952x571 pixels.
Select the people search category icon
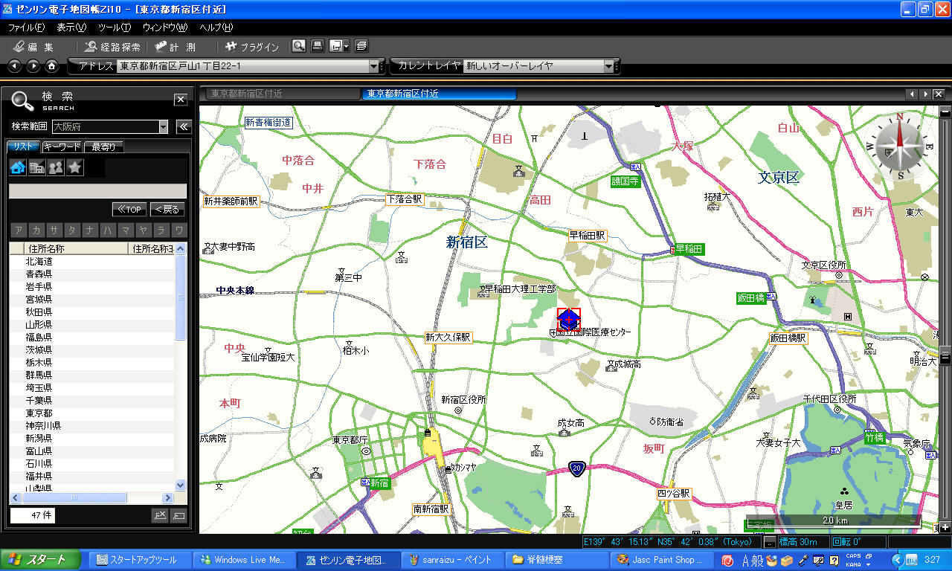pyautogui.click(x=56, y=168)
